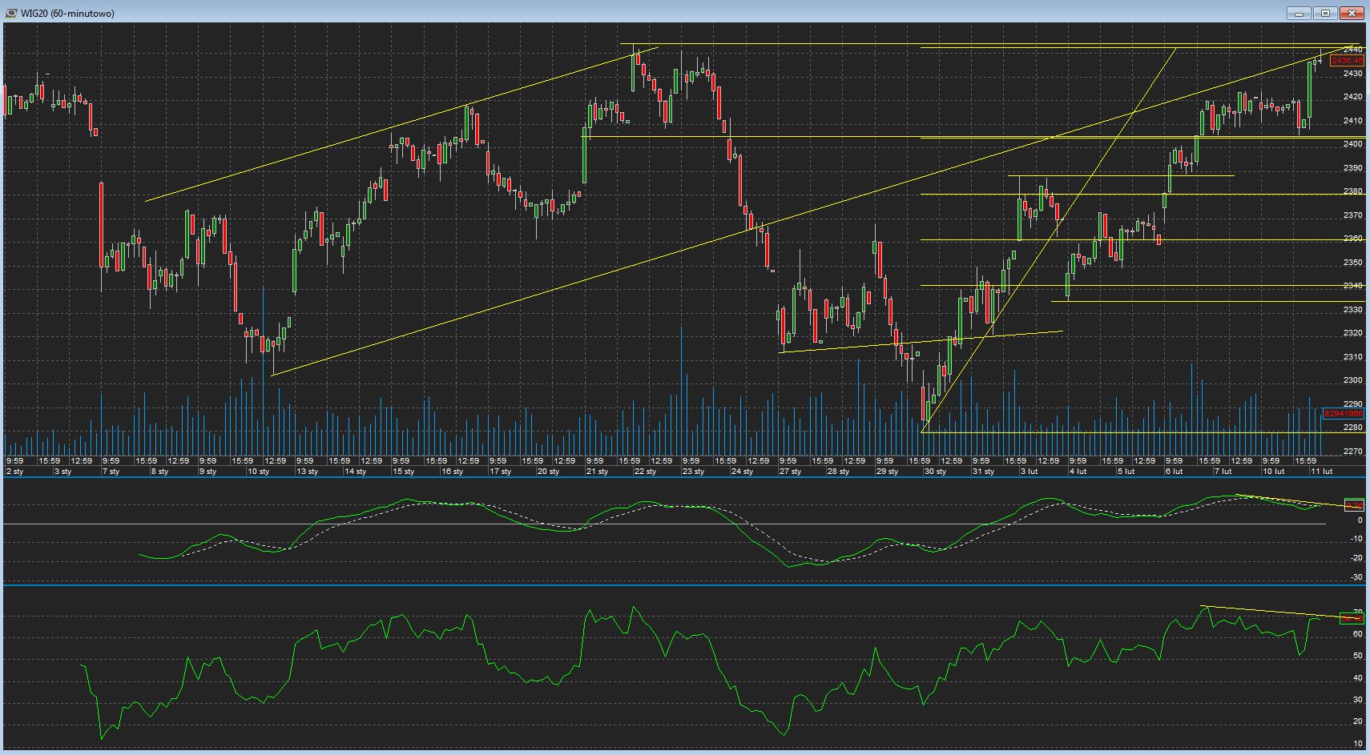Screen dimensions: 1370x755
Task: Select the '4 lut' date label
Action: pyautogui.click(x=1078, y=472)
